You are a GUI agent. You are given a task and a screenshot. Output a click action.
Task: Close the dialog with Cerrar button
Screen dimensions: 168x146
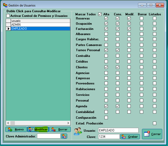[x=152, y=134]
